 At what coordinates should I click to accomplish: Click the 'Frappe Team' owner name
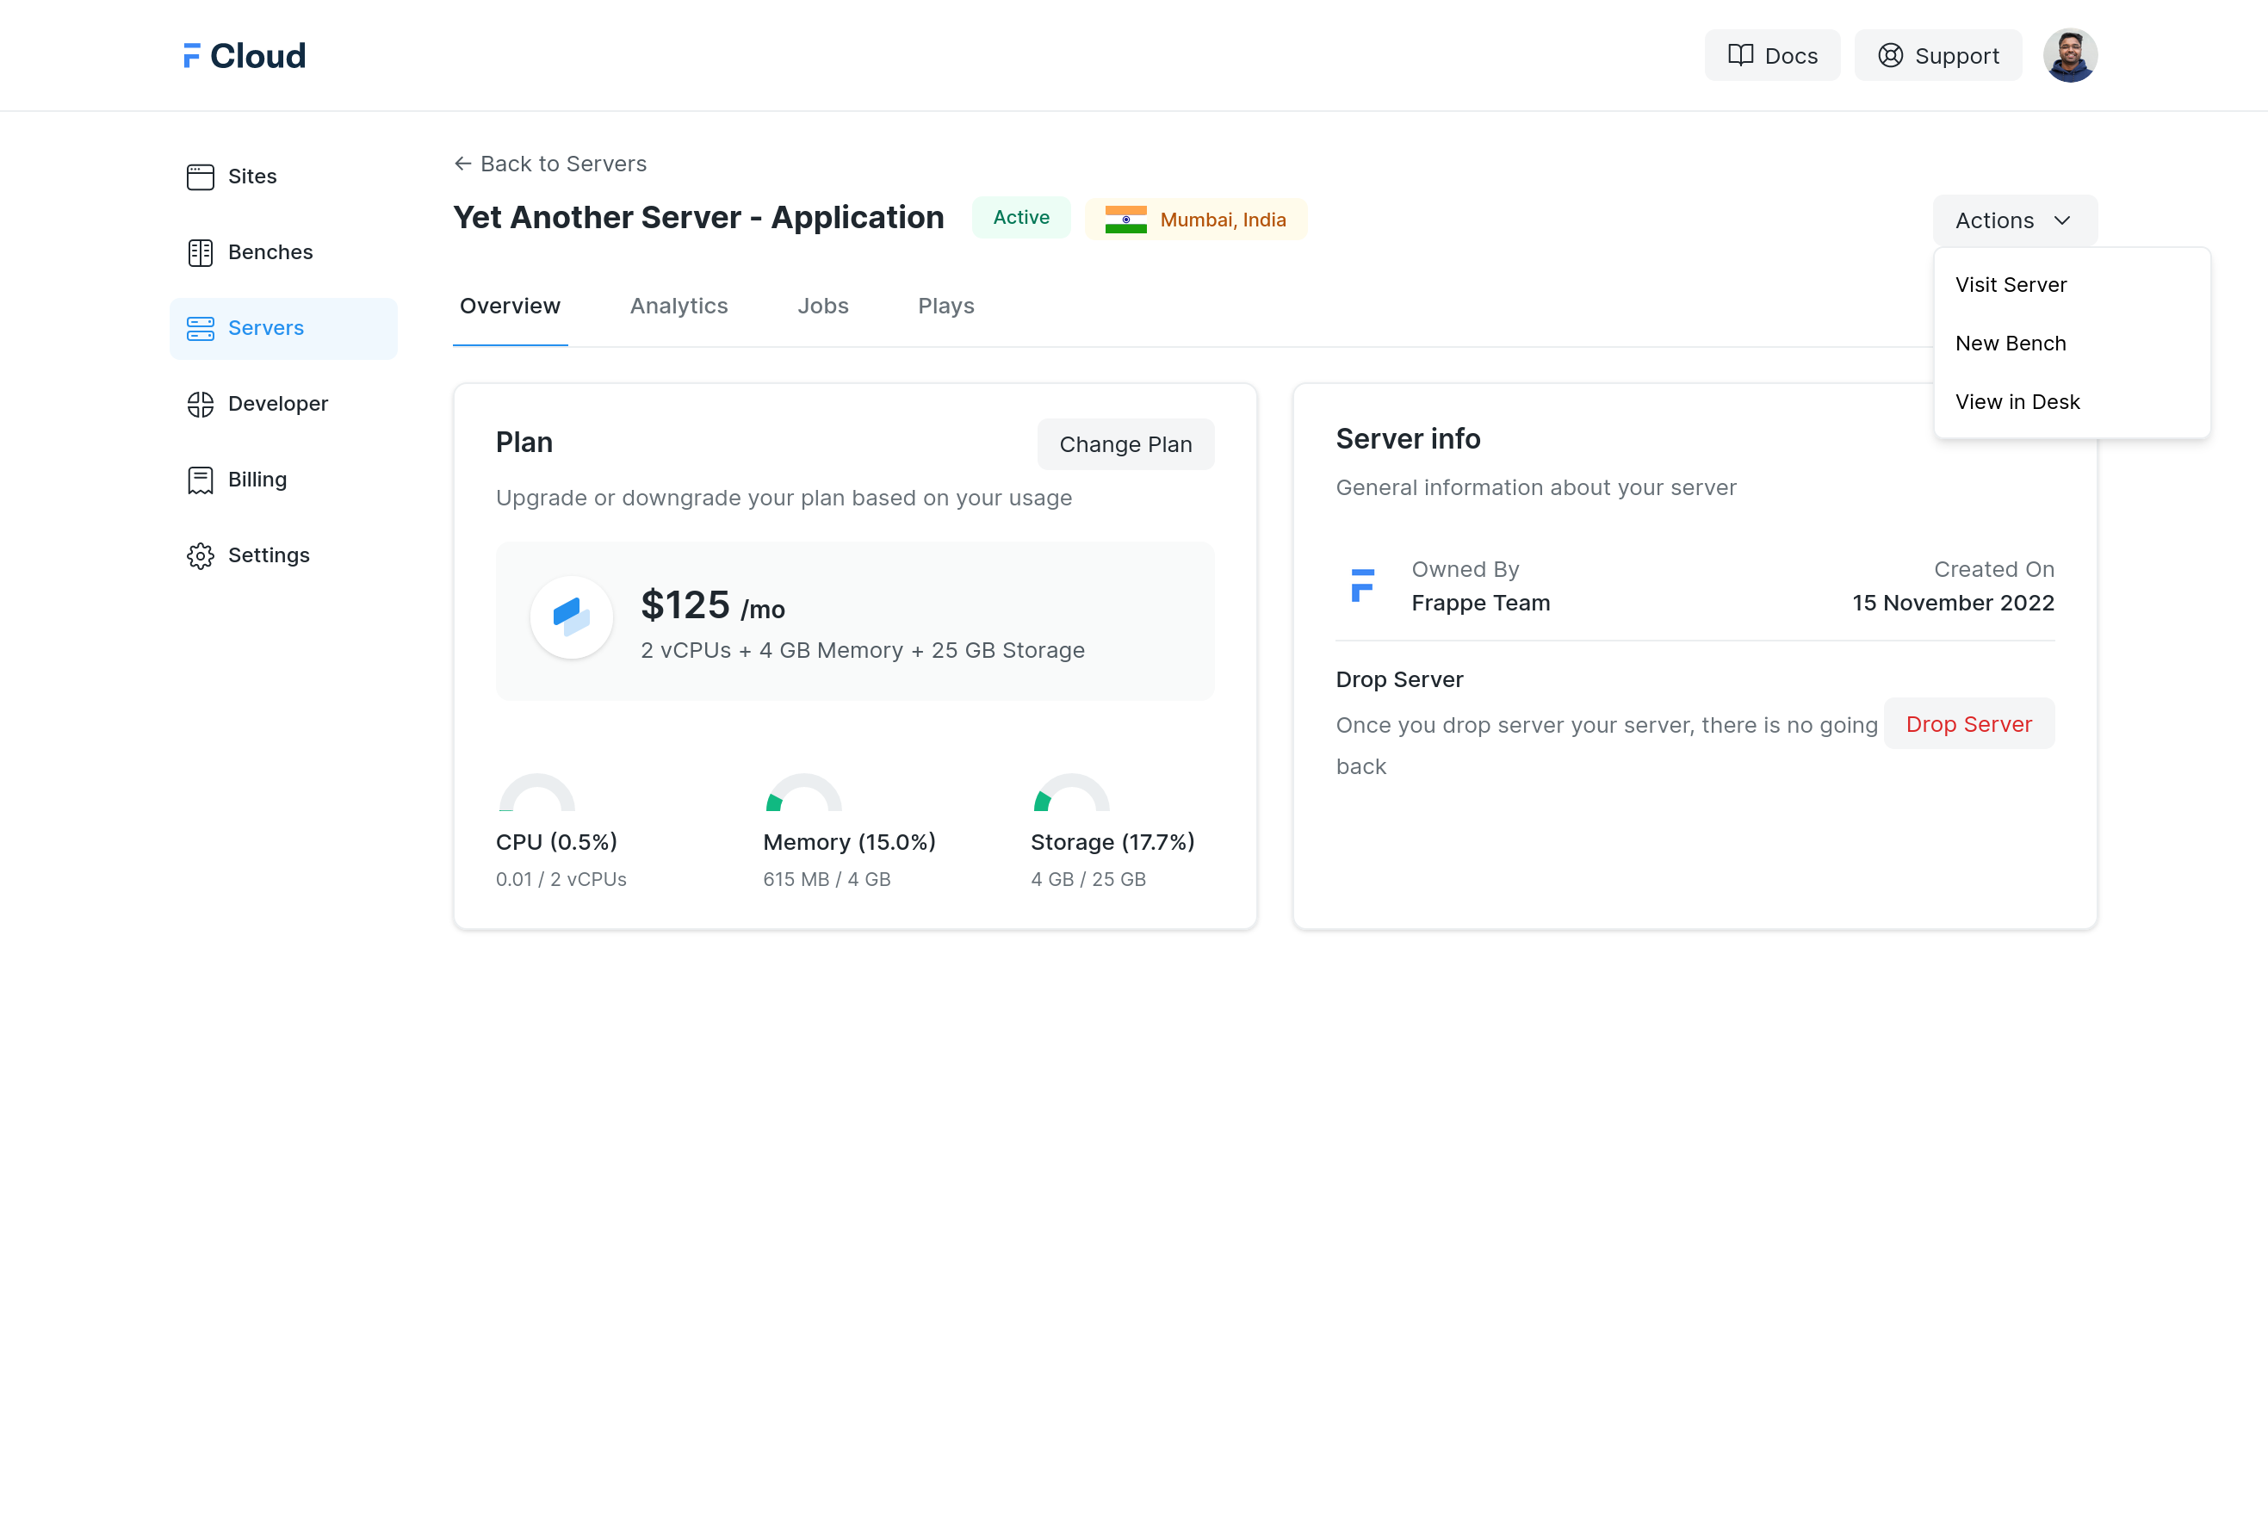(1480, 603)
